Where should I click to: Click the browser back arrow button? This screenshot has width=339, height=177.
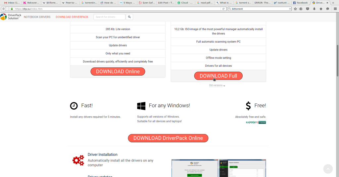coord(3,9)
